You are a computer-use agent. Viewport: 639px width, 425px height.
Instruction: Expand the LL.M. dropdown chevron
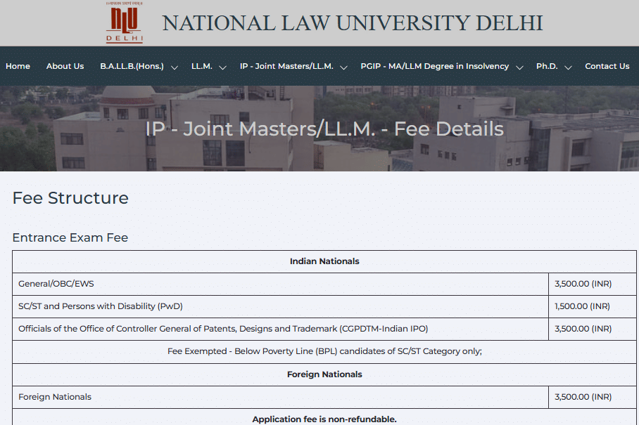pyautogui.click(x=222, y=67)
